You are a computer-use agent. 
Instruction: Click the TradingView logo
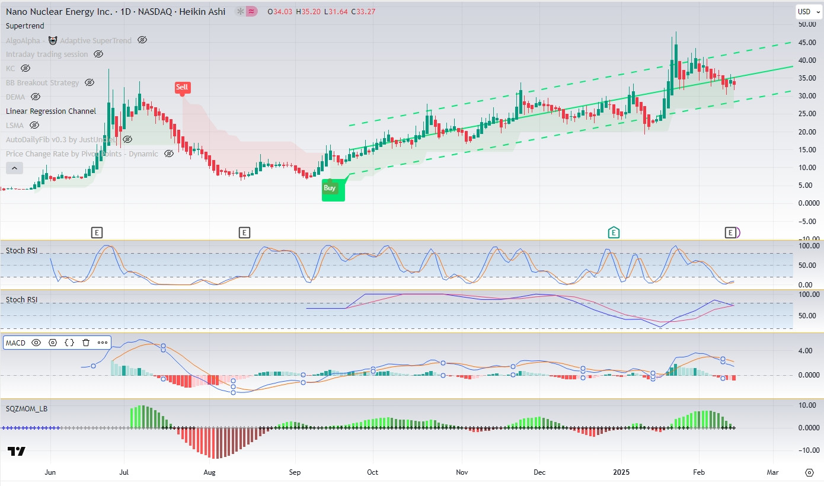(17, 452)
